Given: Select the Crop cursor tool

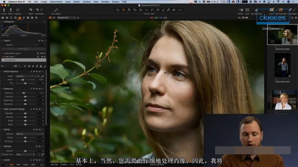Looking at the screenshot, I should pos(135,10).
